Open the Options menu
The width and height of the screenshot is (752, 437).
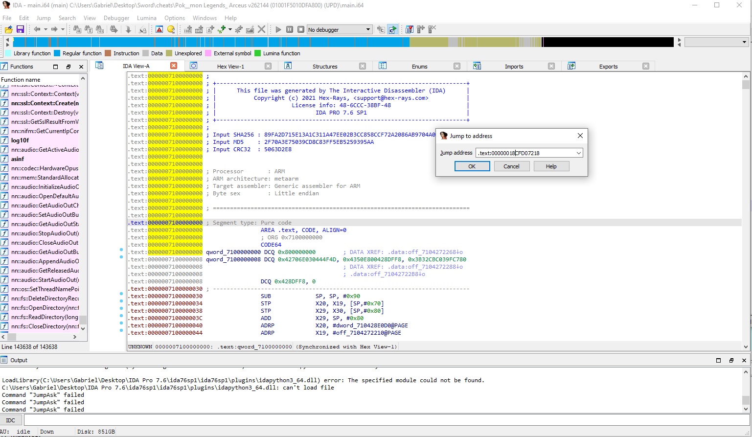pos(175,18)
